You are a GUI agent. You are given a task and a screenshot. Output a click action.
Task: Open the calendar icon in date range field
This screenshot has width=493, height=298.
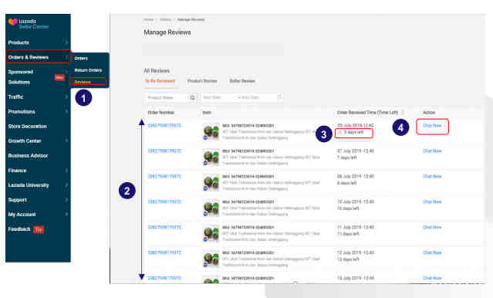tap(279, 97)
